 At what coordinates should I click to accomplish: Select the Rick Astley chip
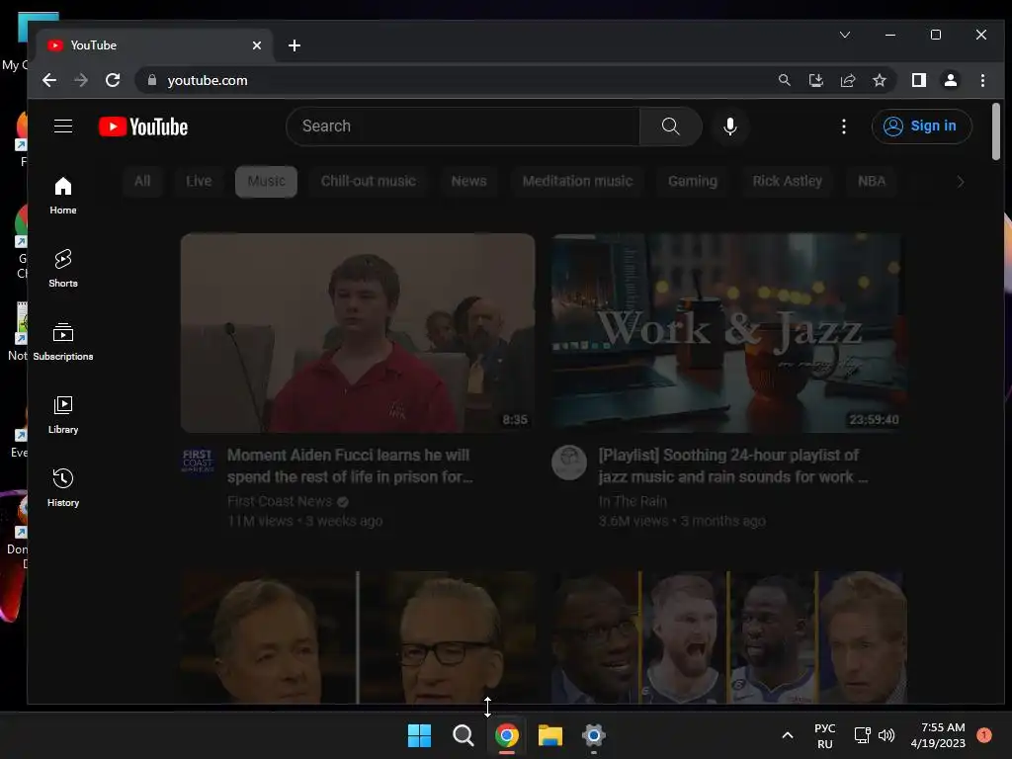pos(787,182)
